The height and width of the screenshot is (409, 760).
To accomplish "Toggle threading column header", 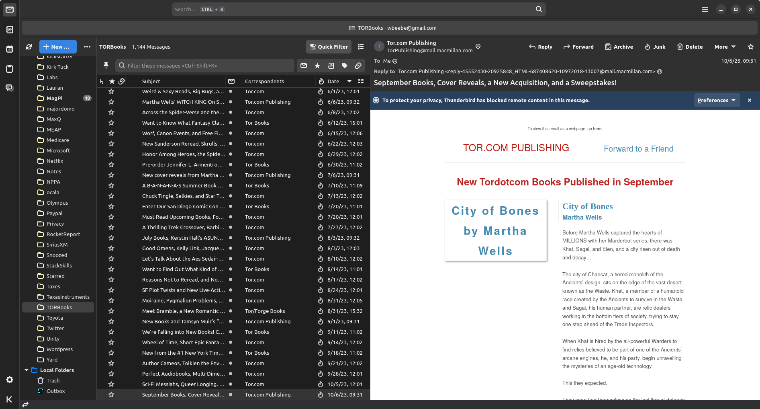I will coord(102,81).
